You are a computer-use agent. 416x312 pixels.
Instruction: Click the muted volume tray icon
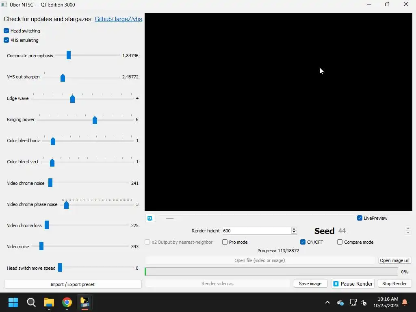coord(364,302)
